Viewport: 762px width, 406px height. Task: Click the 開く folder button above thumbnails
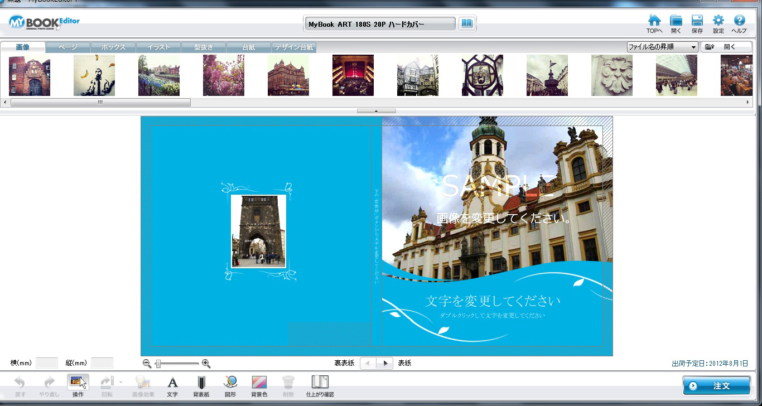726,47
